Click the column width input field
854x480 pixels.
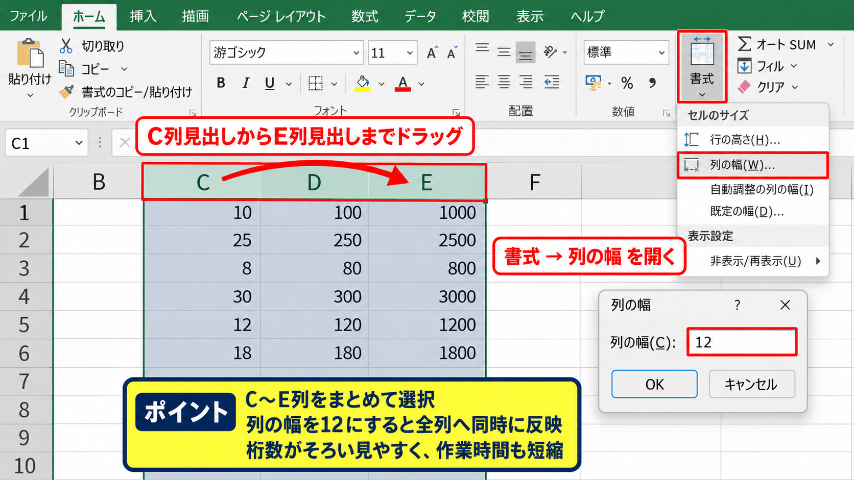(x=742, y=342)
